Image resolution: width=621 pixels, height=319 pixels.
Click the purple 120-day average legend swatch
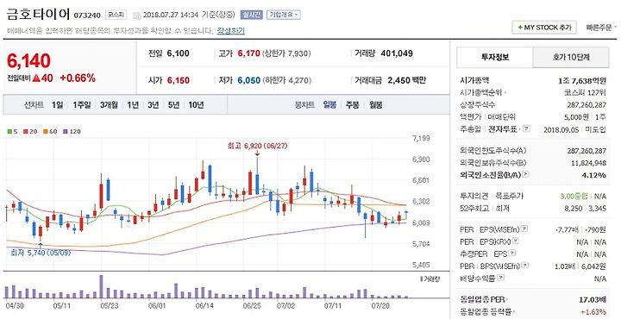(x=66, y=131)
